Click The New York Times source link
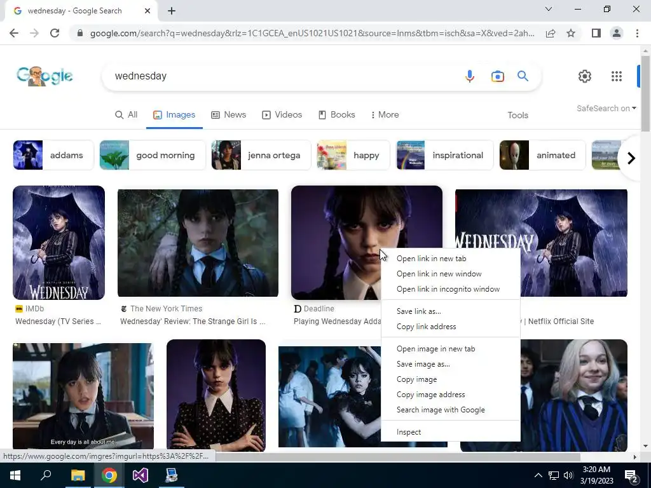 pyautogui.click(x=161, y=309)
